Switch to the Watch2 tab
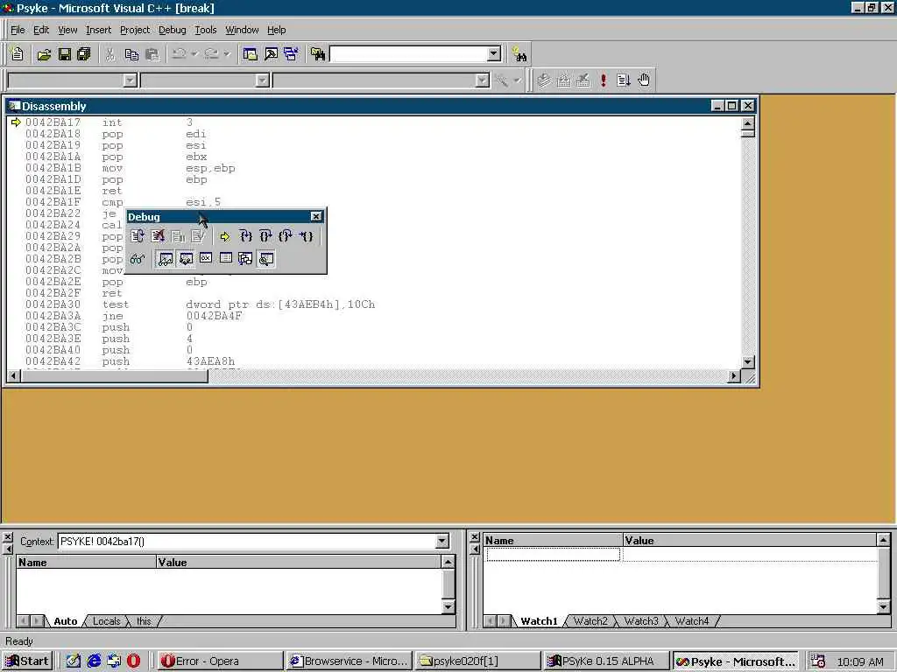Screen dimensions: 897x672 click(590, 621)
